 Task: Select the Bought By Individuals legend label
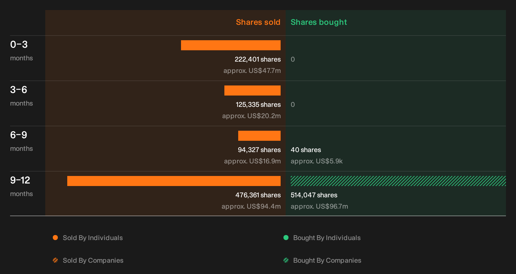point(327,238)
